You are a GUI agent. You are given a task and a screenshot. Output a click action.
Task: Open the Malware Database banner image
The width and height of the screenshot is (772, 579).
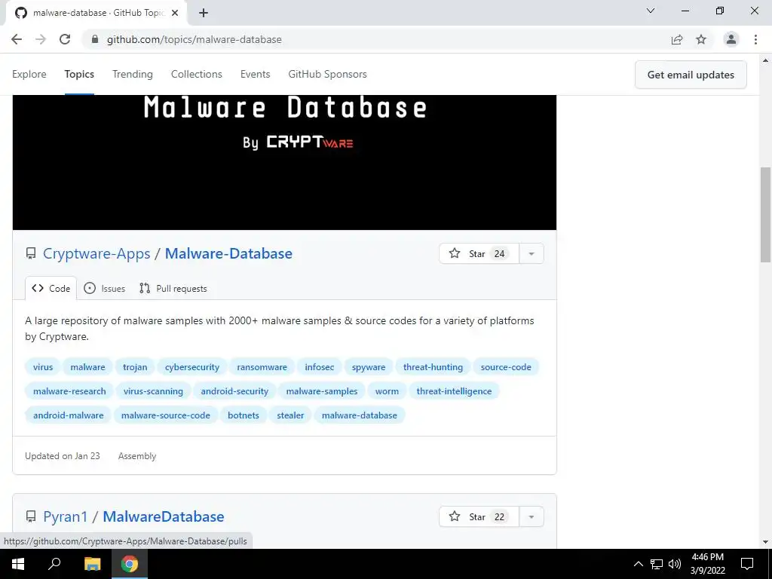tap(284, 163)
